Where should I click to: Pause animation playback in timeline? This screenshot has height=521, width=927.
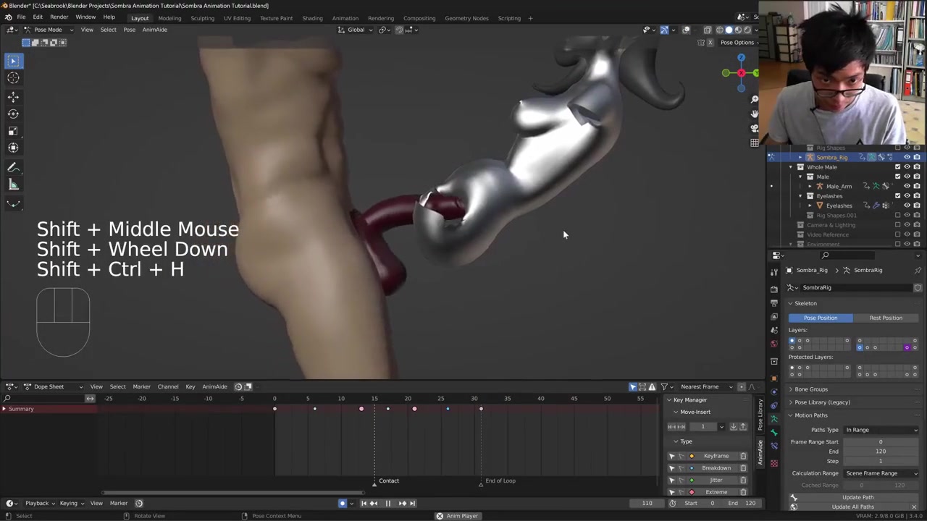click(x=387, y=504)
